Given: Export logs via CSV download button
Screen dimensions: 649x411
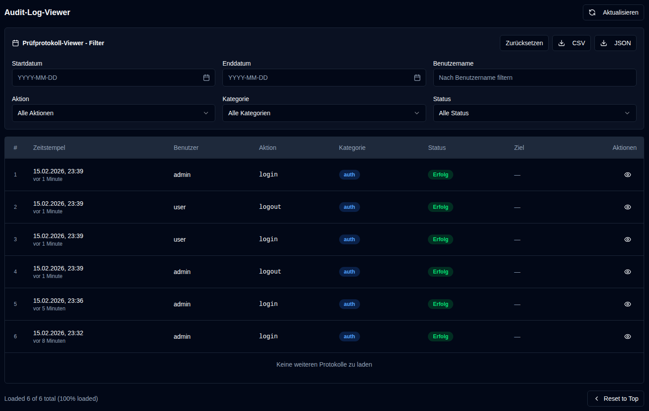Looking at the screenshot, I should (571, 43).
